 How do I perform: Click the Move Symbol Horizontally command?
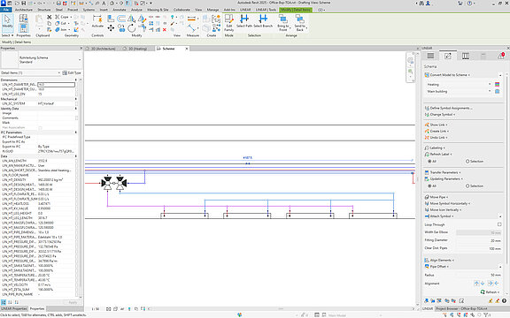(447, 203)
